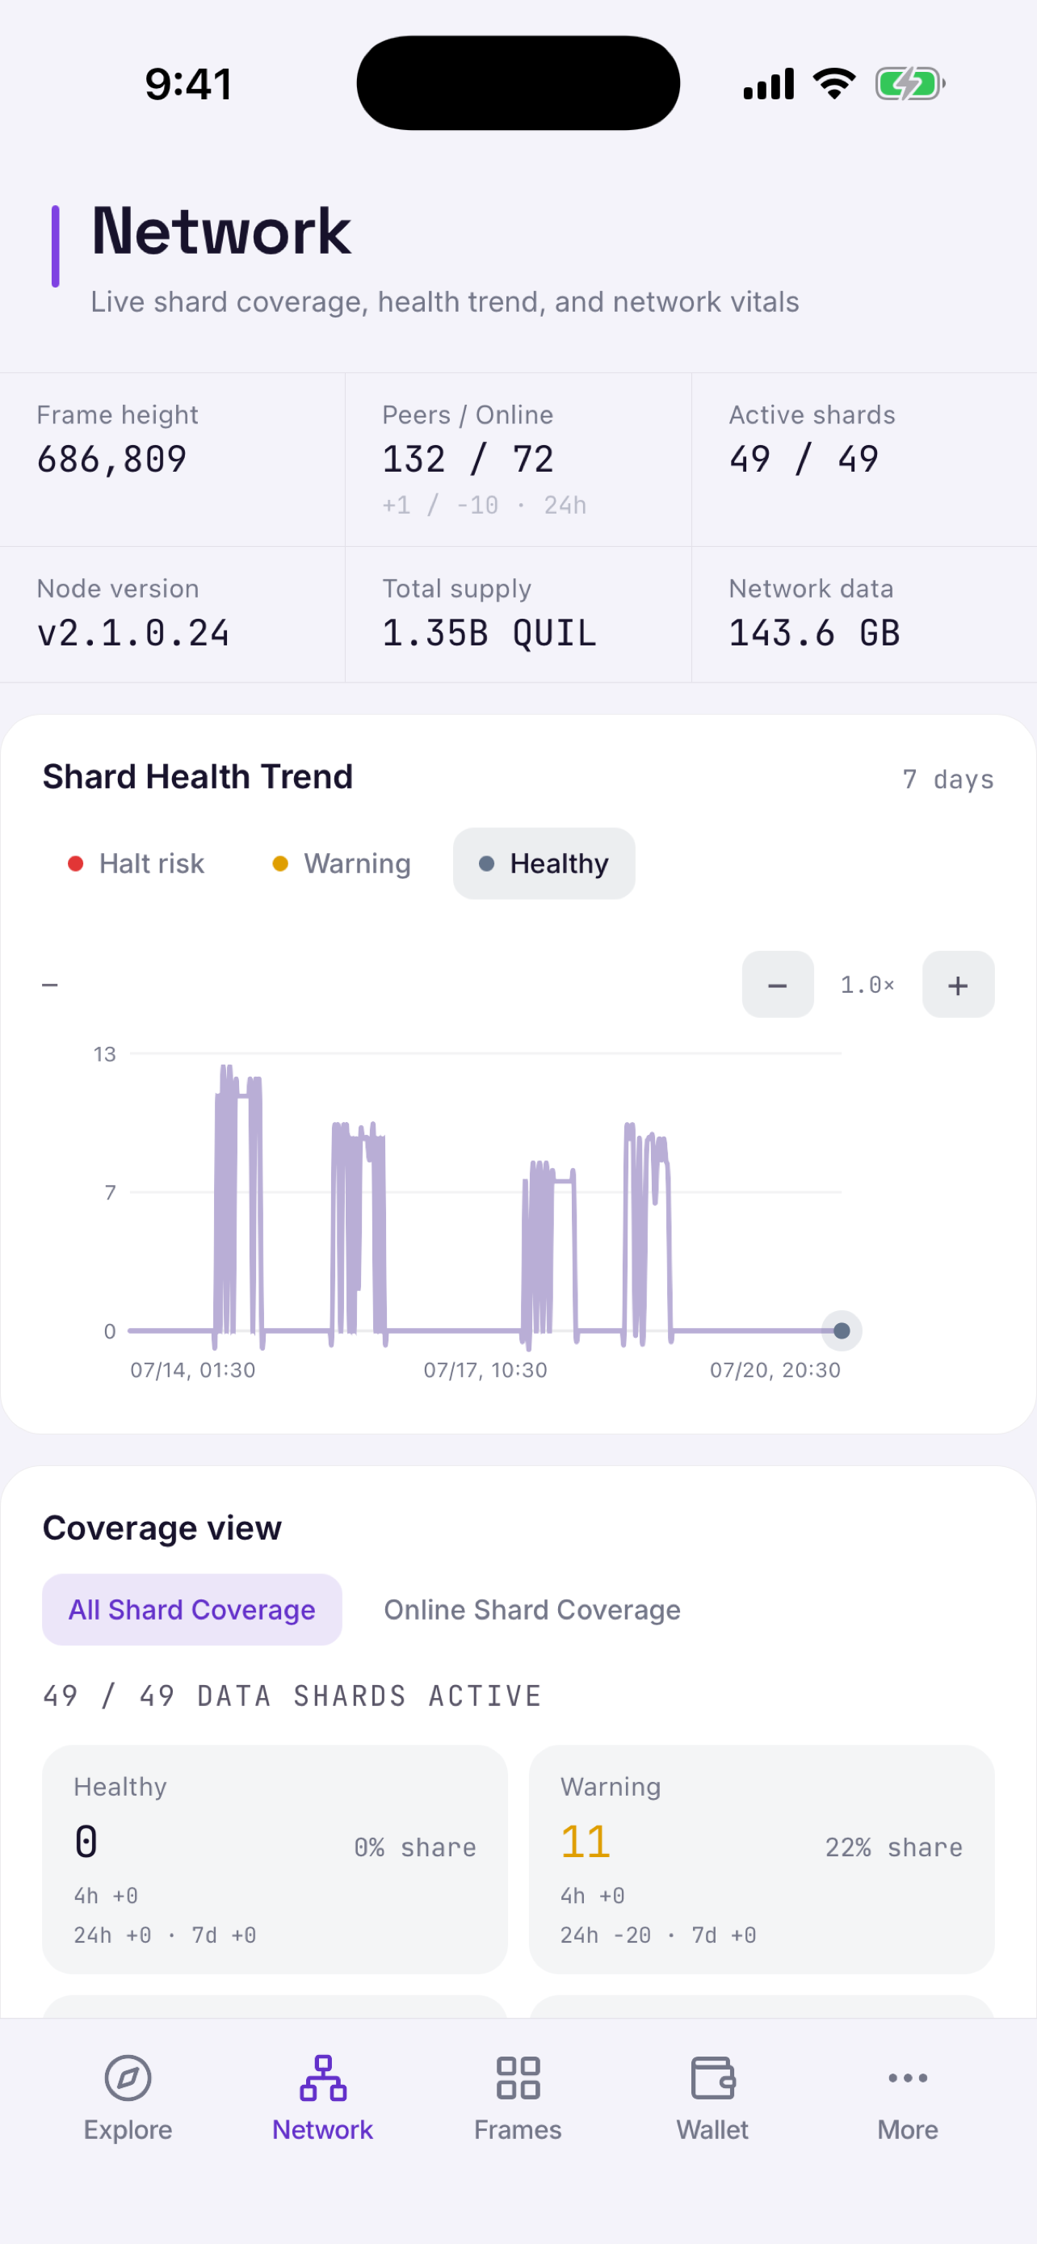Select the Network tab icon
Viewport: 1037px width, 2244px height.
coord(323,2078)
